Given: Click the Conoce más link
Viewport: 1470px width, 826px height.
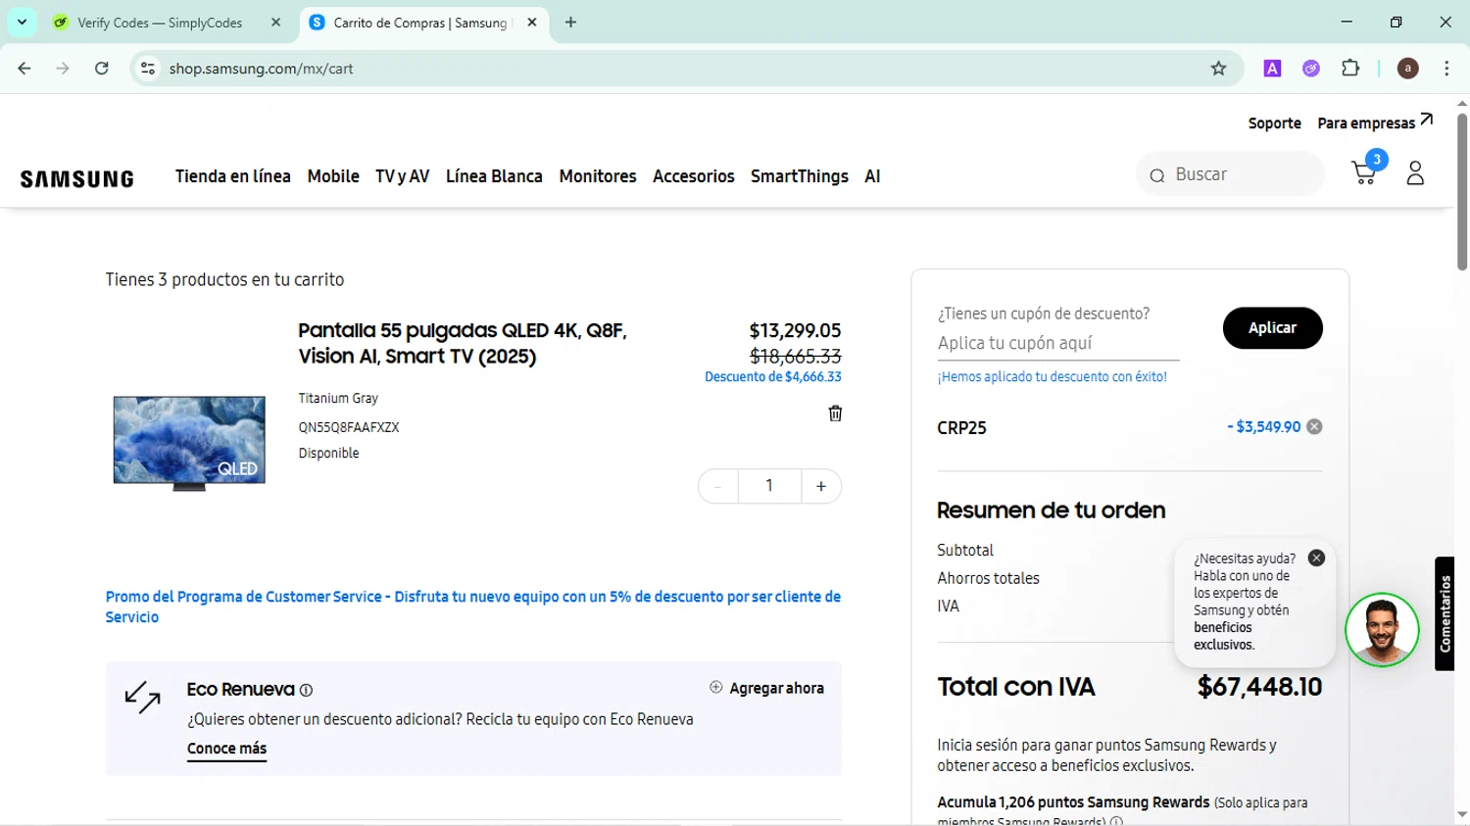Looking at the screenshot, I should pyautogui.click(x=226, y=749).
